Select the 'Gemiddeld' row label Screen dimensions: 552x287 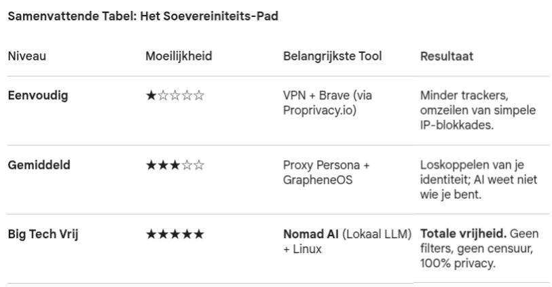tap(39, 165)
